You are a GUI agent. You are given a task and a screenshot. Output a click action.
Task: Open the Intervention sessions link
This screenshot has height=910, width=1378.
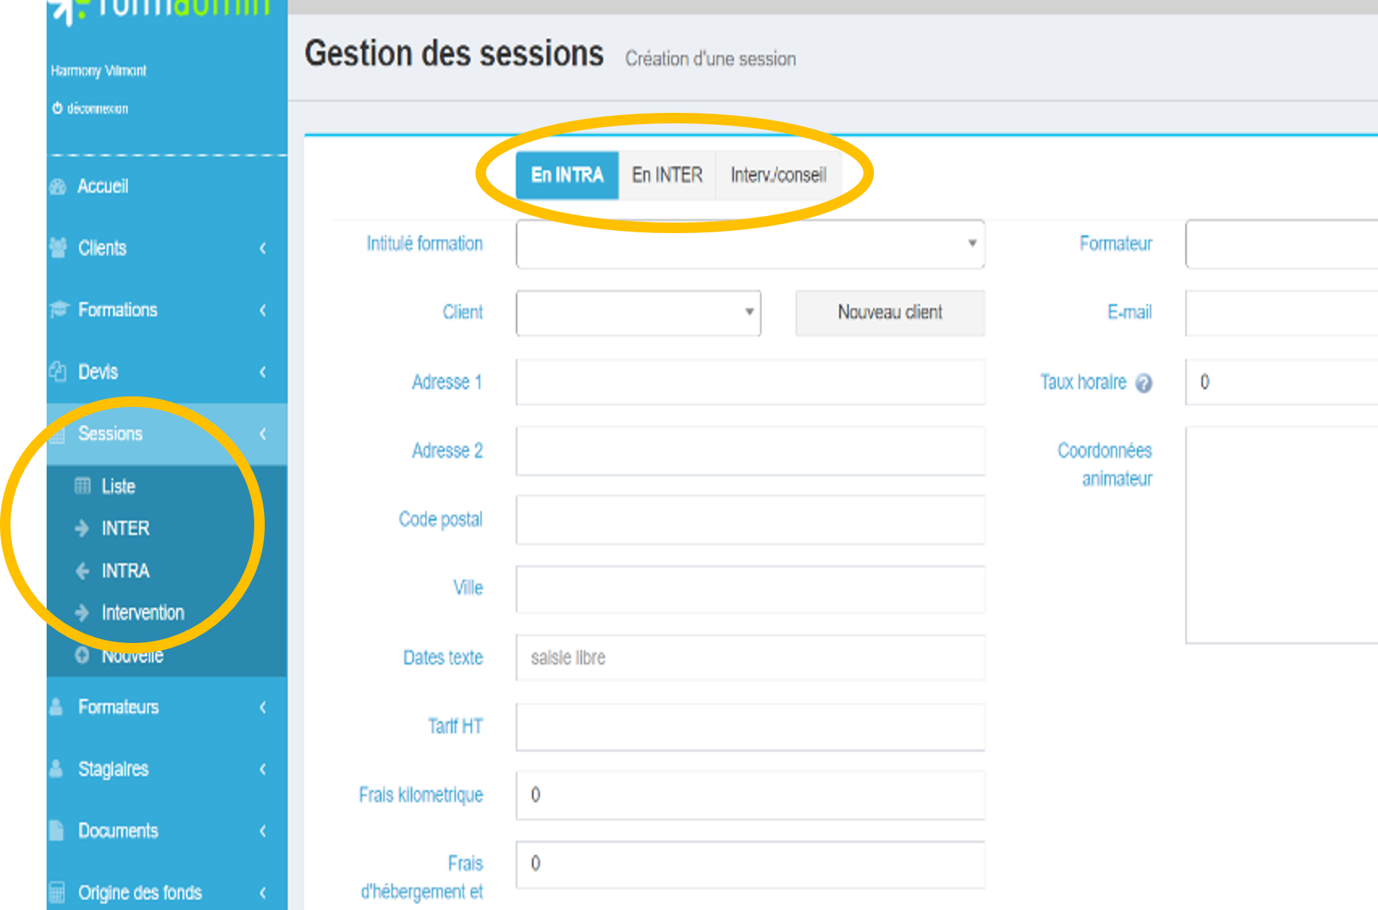click(142, 613)
